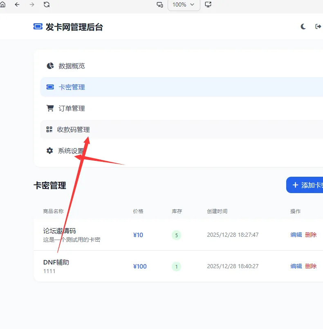Click 编辑 for DNF辅助

pos(296,266)
